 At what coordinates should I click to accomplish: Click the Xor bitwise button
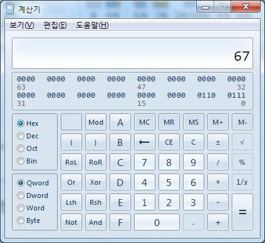tap(96, 182)
